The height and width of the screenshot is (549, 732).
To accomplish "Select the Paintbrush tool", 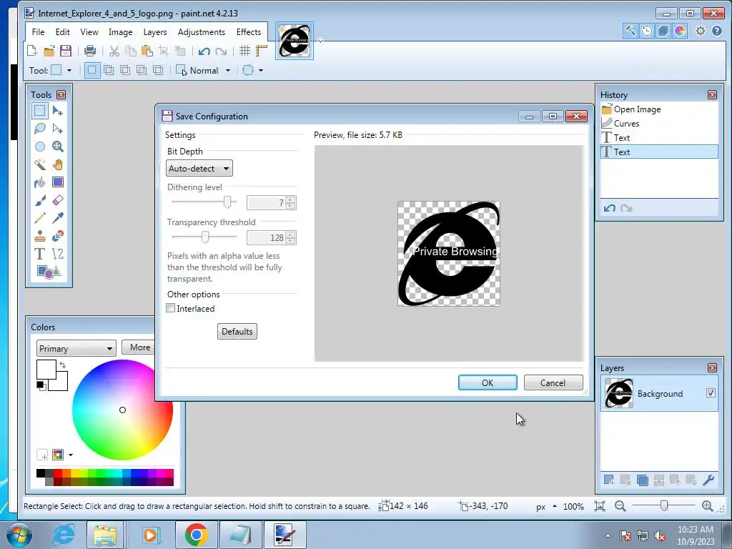I will (40, 200).
